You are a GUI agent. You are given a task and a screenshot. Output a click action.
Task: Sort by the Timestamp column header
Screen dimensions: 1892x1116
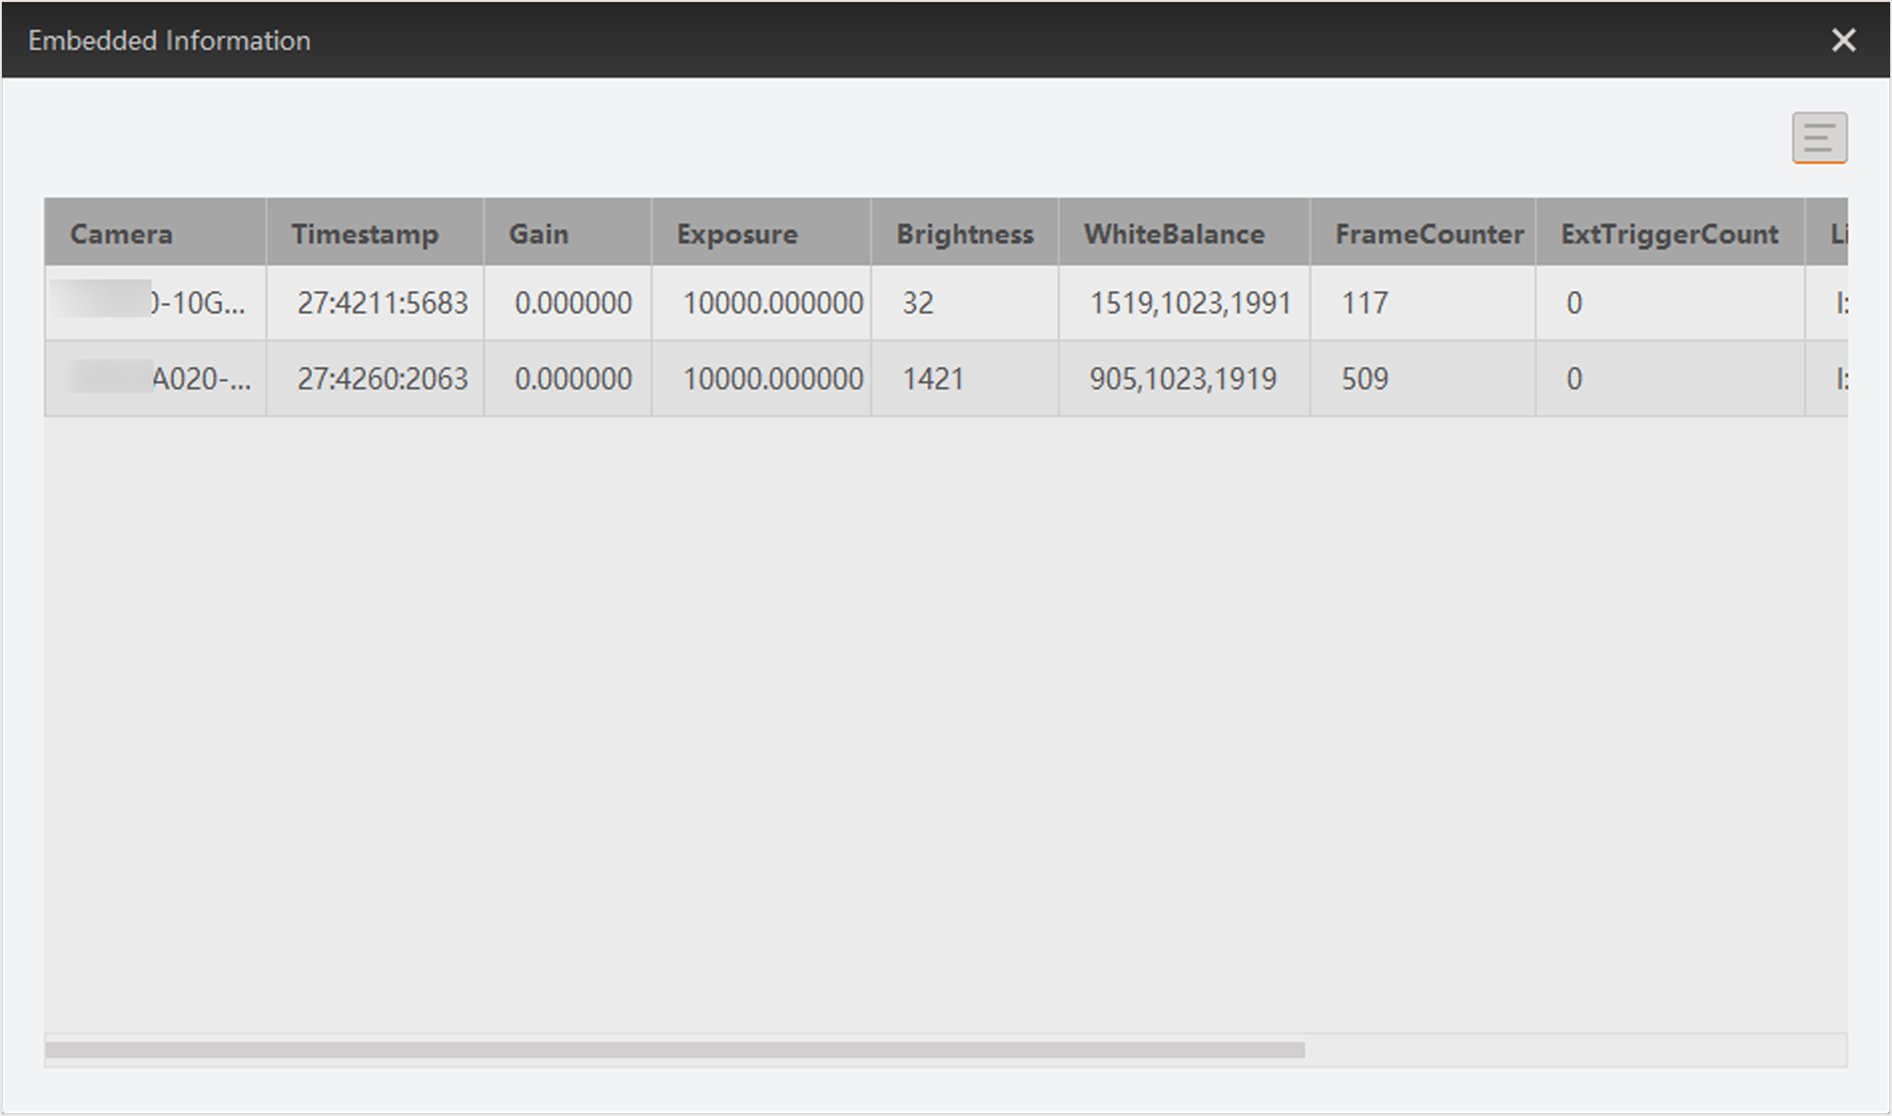pyautogui.click(x=364, y=234)
